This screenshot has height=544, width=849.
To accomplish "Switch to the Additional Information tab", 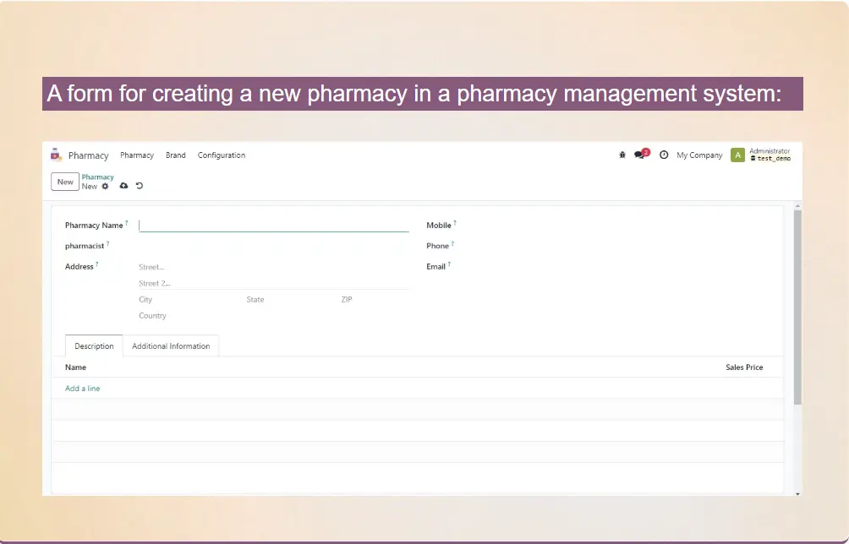I will click(x=171, y=346).
